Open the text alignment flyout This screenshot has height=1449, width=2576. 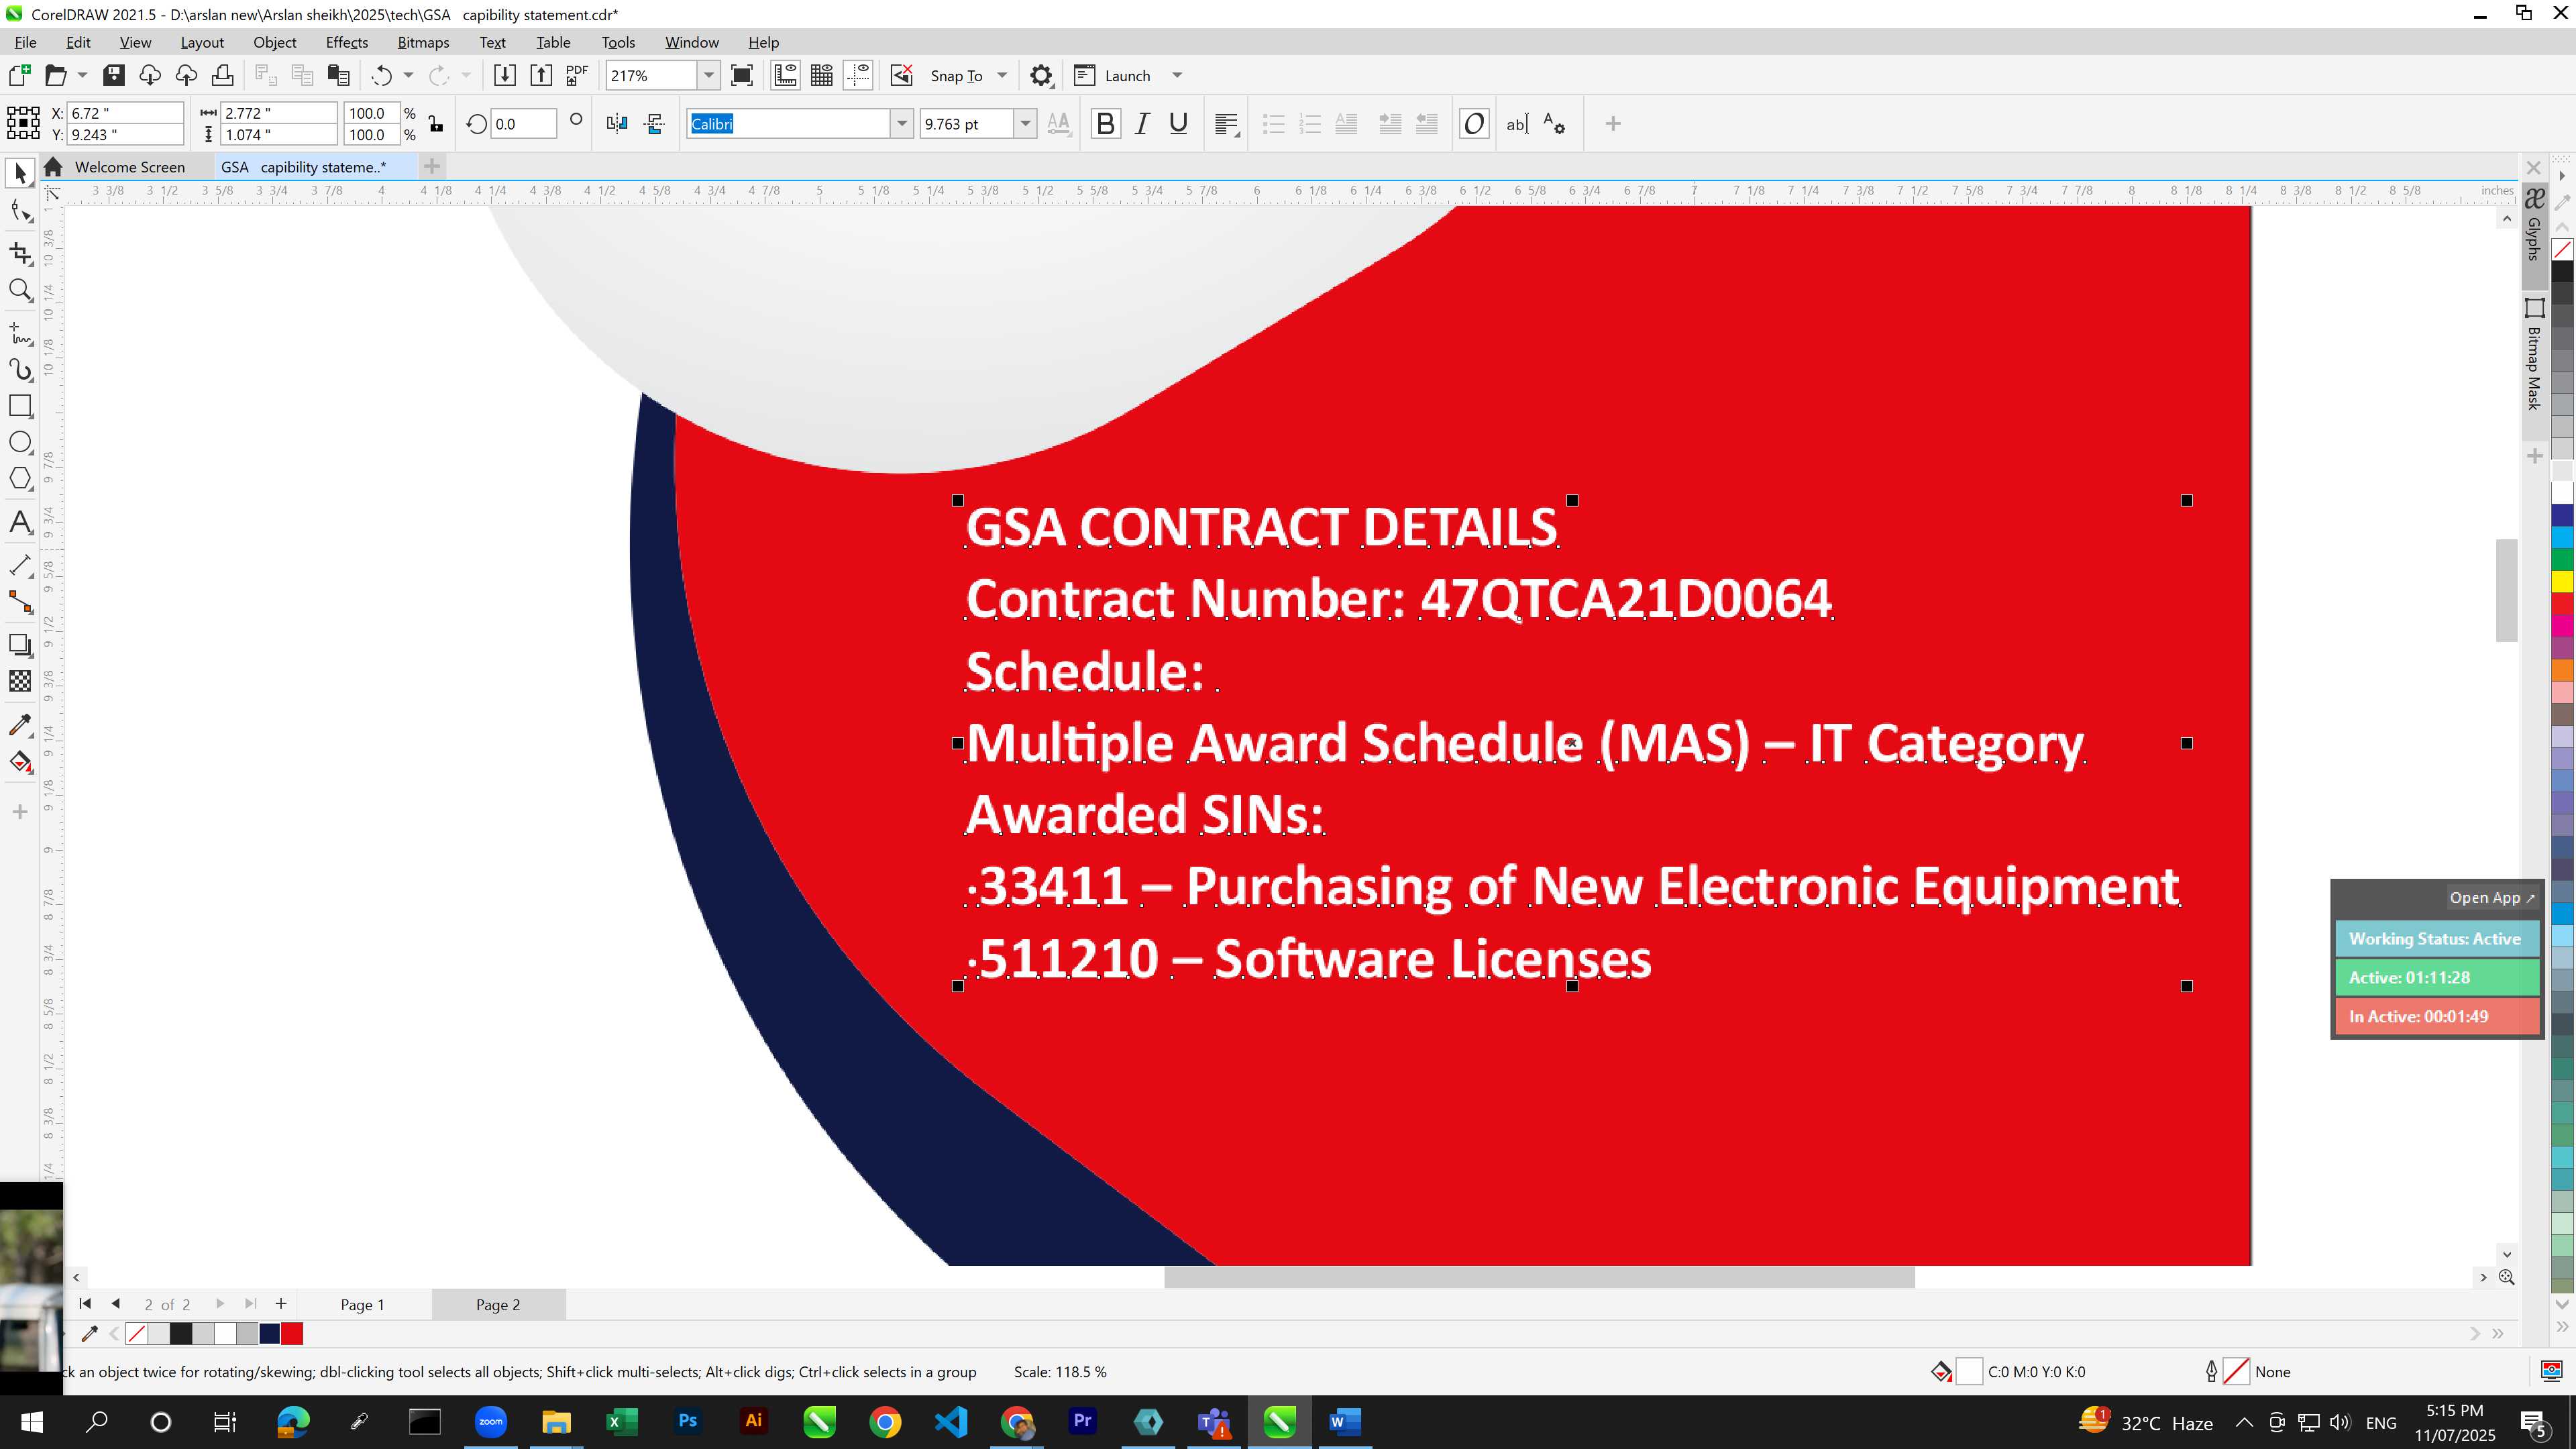tap(1227, 124)
